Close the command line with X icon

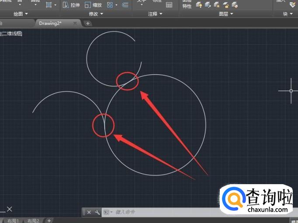coord(89,212)
